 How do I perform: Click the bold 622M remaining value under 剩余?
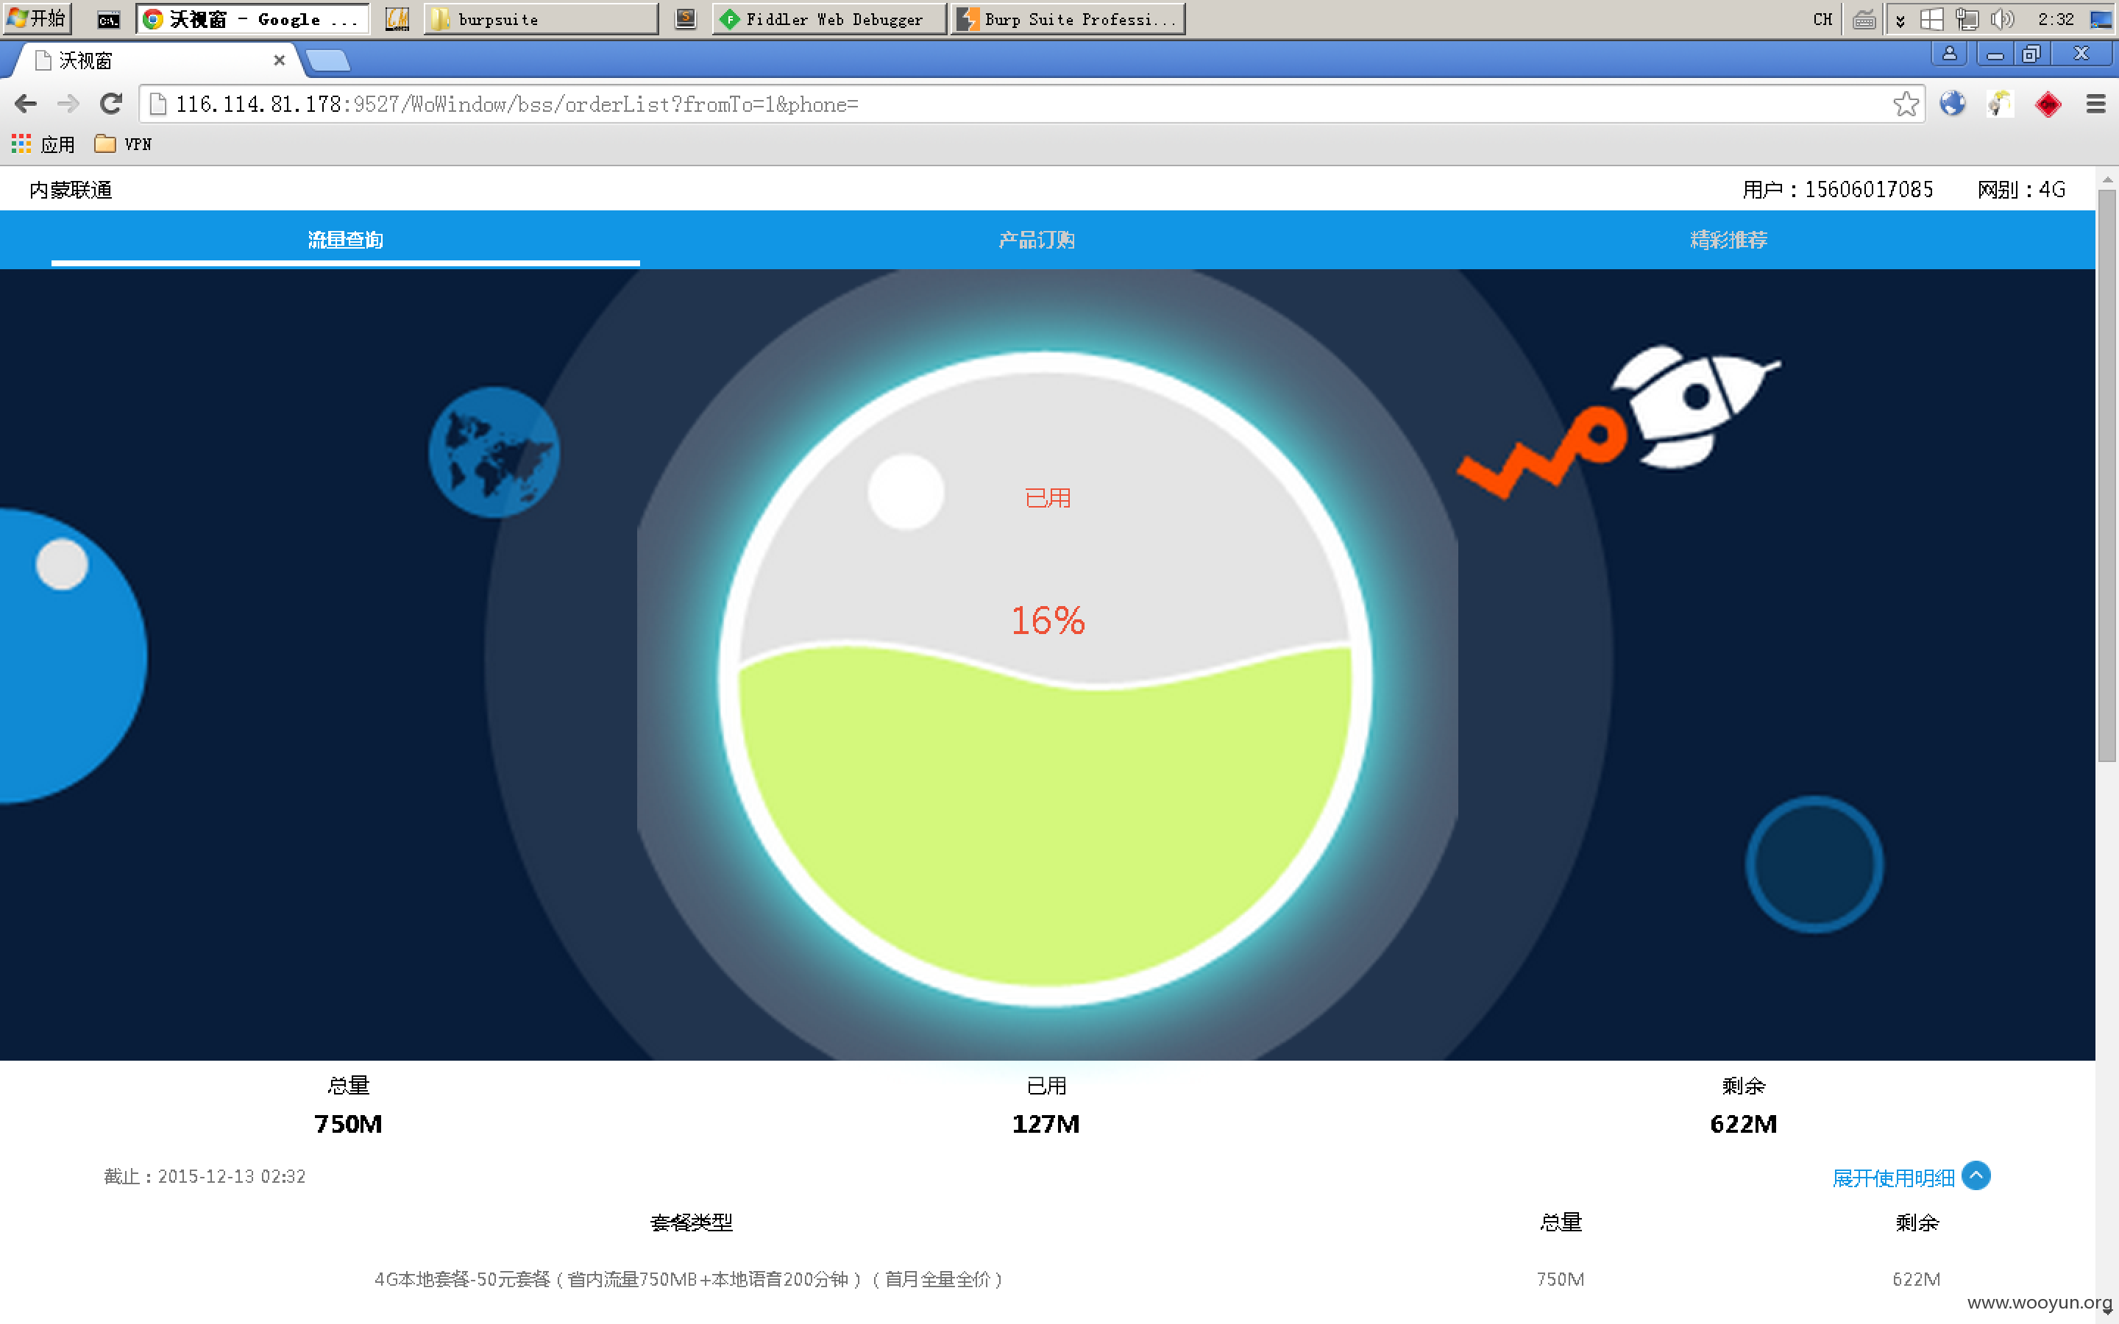pos(1743,1123)
